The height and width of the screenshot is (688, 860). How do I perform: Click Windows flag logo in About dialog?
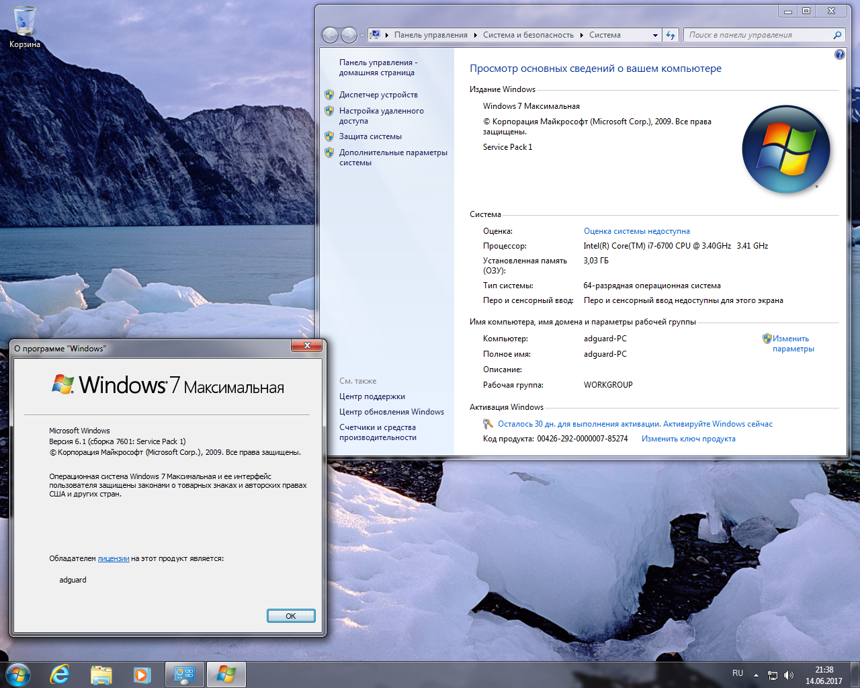(63, 384)
